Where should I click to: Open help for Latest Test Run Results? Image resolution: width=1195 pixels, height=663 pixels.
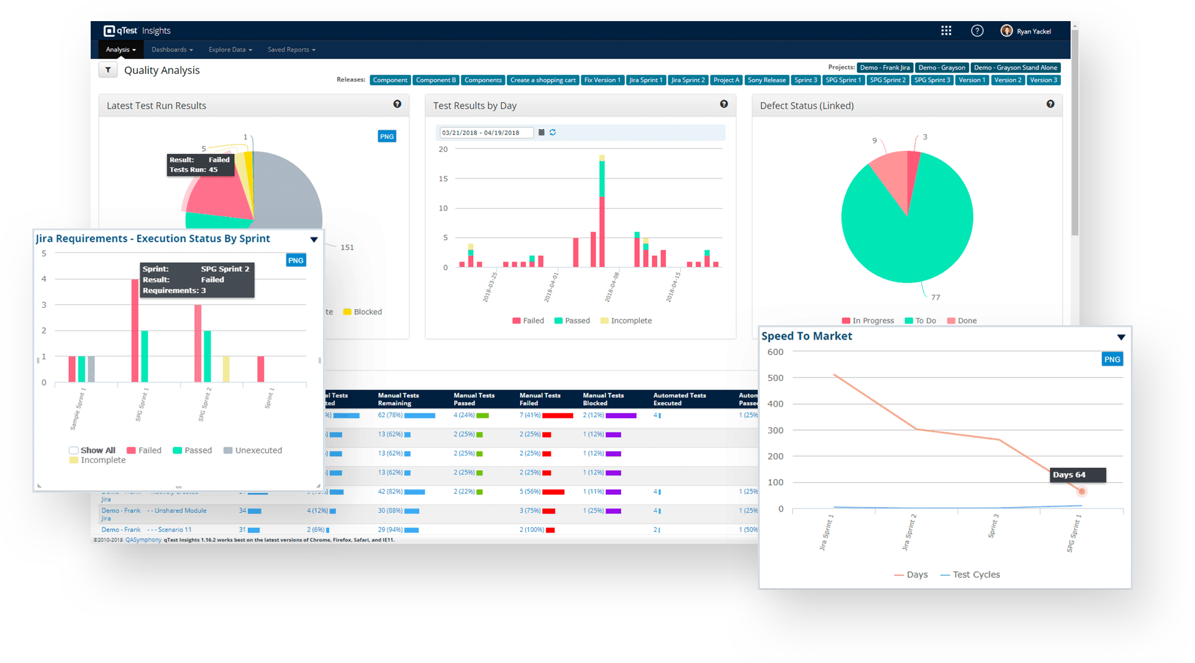[397, 104]
